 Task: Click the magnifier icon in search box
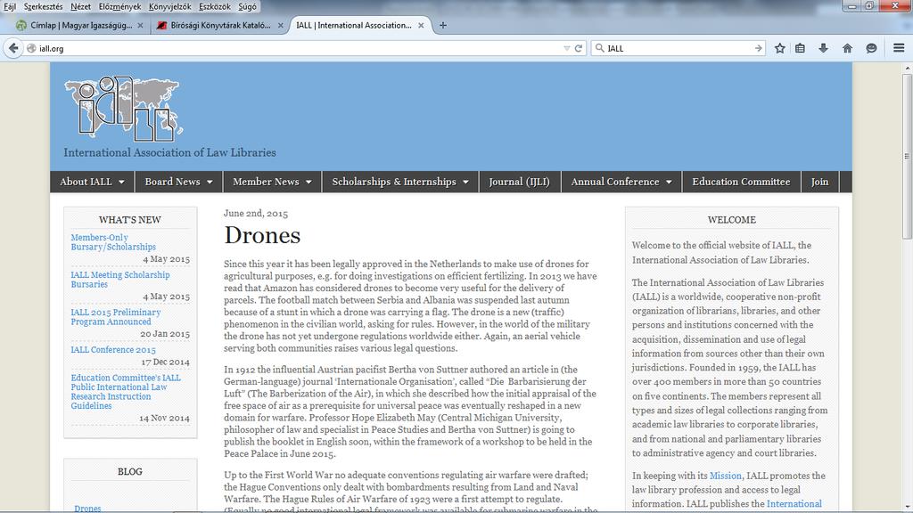point(599,48)
